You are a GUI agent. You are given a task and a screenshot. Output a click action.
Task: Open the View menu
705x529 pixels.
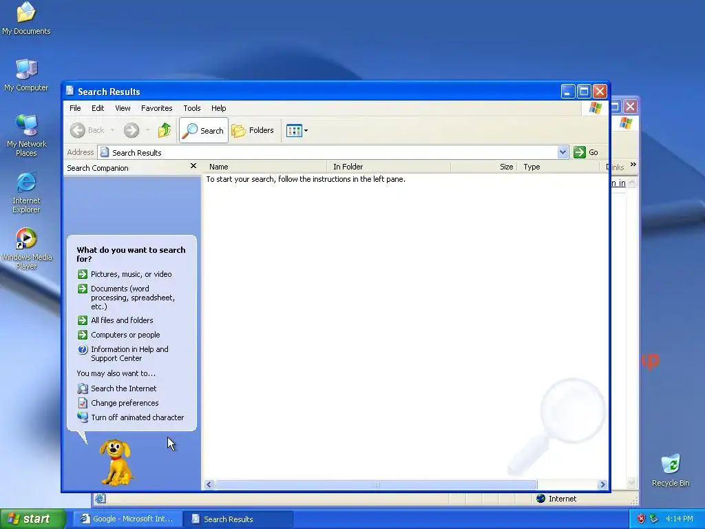[123, 108]
